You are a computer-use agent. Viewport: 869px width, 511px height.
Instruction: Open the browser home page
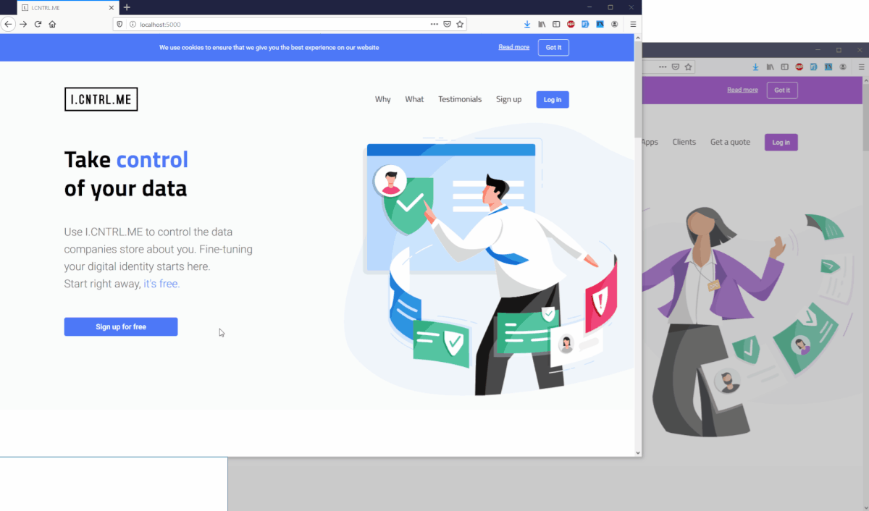[52, 24]
